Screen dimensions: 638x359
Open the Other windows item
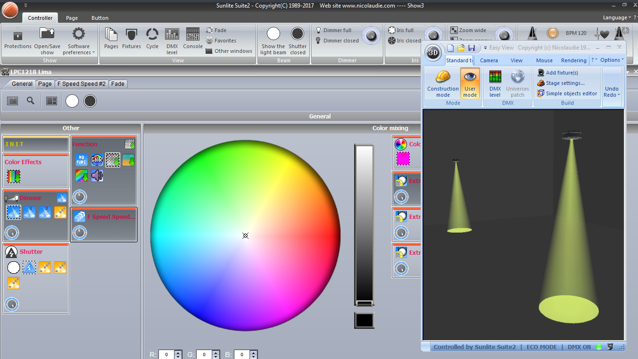[x=229, y=51]
